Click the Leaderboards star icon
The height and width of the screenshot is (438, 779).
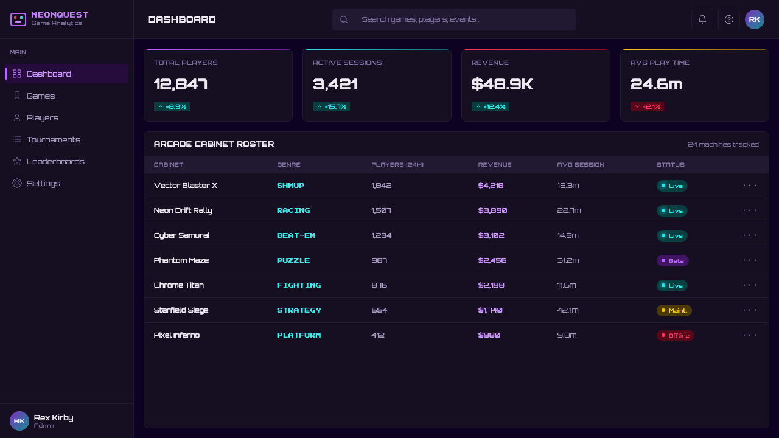[x=17, y=161]
